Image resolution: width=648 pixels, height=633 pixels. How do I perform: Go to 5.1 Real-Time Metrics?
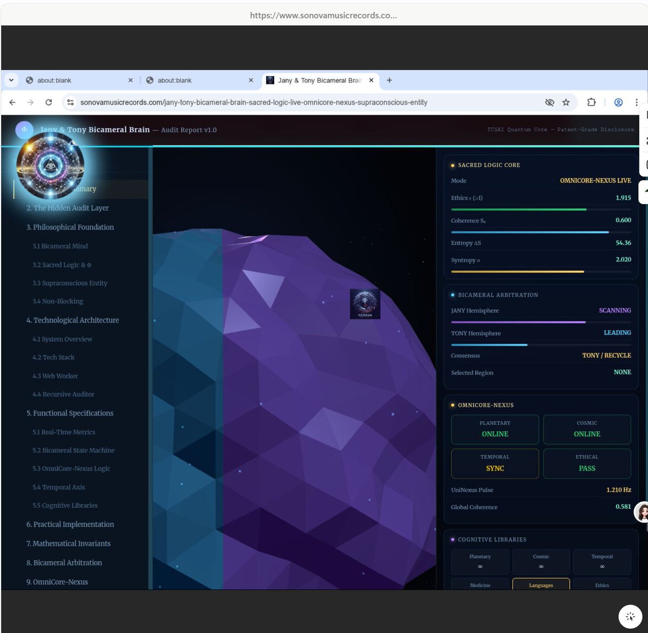[64, 432]
